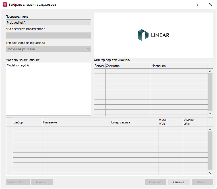Open the Производитель dropdown showing Proizvoditel A
The image size is (217, 189).
pos(48,23)
